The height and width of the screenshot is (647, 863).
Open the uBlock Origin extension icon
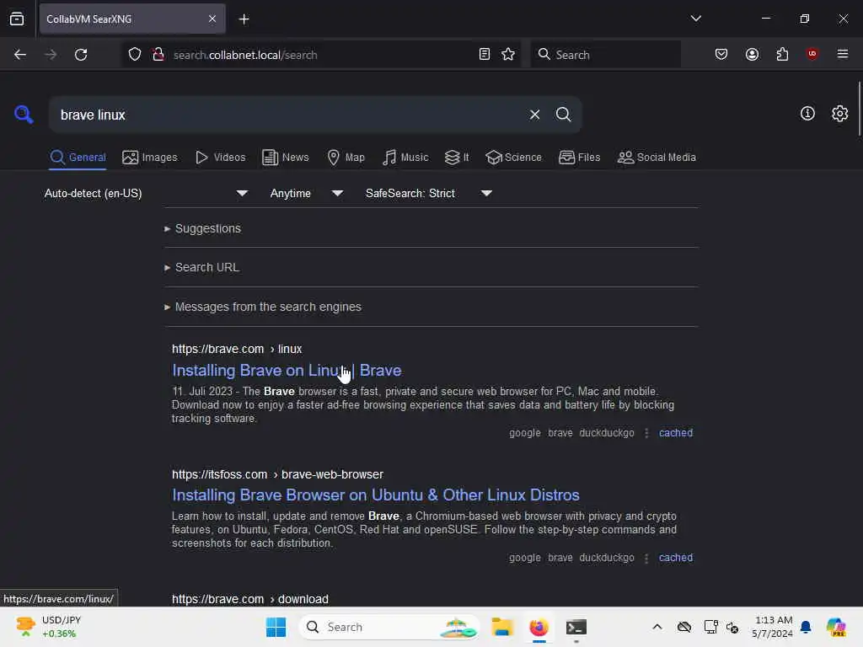click(x=812, y=53)
